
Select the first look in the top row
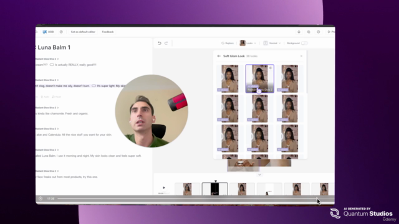coord(230,78)
